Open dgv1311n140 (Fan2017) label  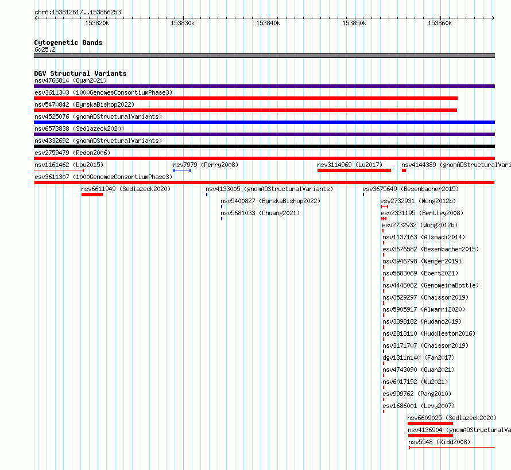click(419, 358)
